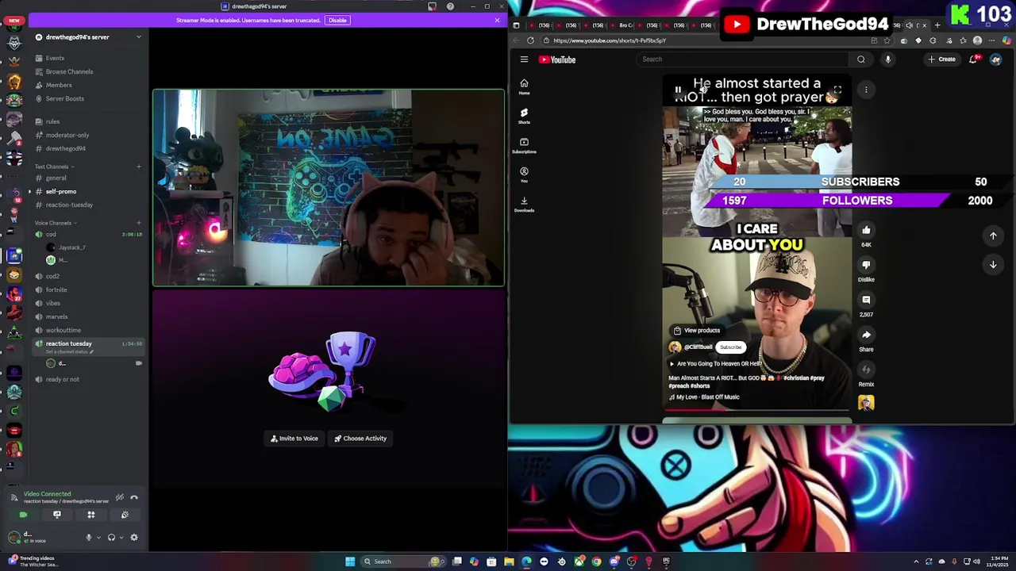Focus the YouTube search box
This screenshot has width=1016, height=571.
[742, 59]
